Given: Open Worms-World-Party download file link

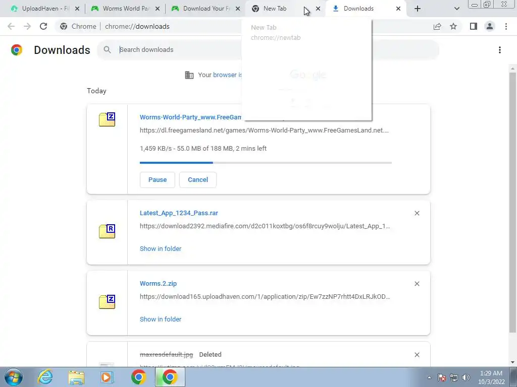Looking at the screenshot, I should (x=190, y=117).
